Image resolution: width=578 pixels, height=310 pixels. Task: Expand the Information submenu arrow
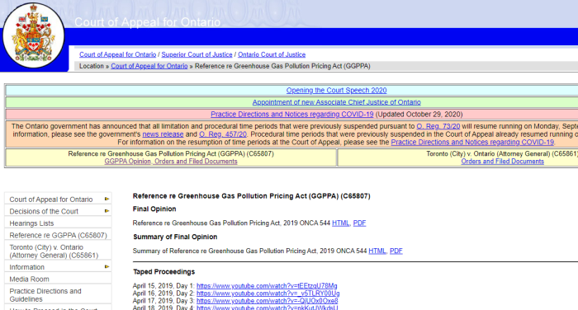click(x=107, y=266)
